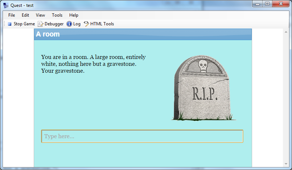Open the Debugger from the toolbar
Screen dimensions: 292x170
tap(51, 24)
